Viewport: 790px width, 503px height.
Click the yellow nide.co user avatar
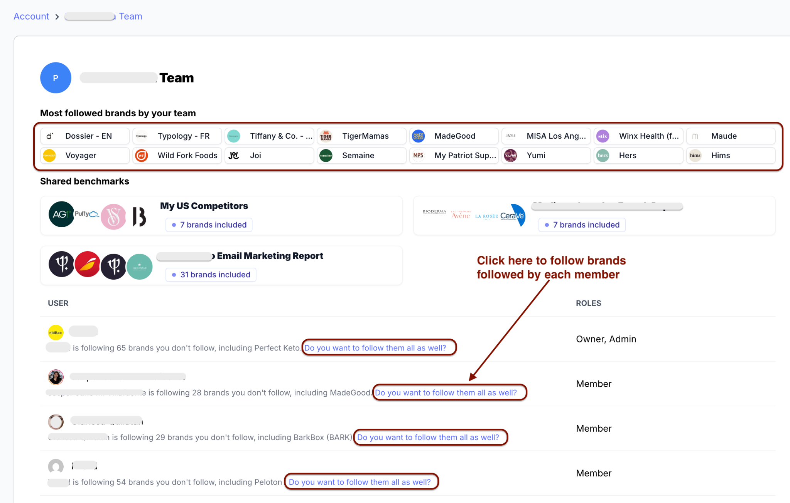point(56,332)
